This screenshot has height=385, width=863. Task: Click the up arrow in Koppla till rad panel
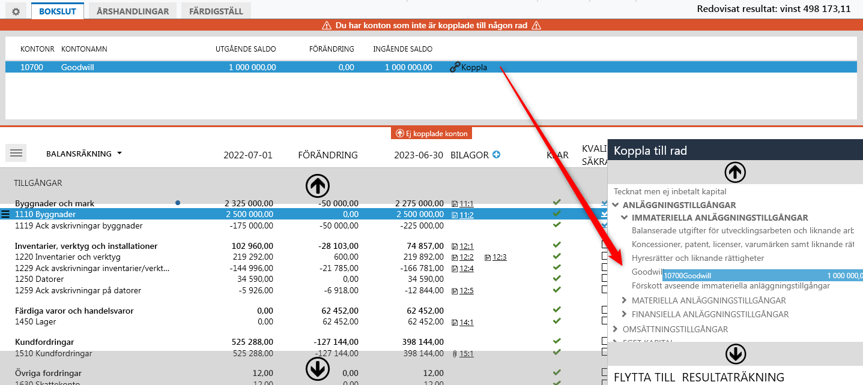(735, 172)
